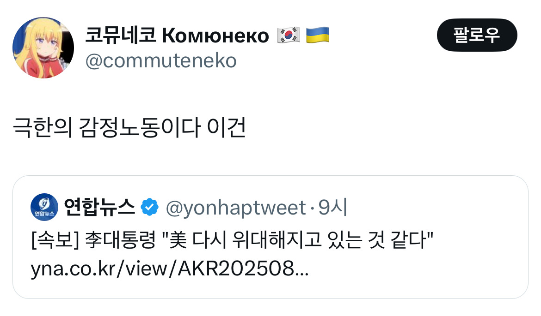Select the tweet text 극한의 감정노동이다 이건

129,128
